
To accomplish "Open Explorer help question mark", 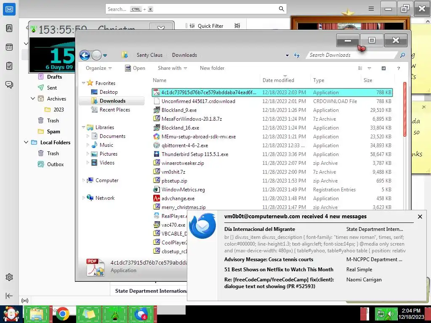I will [399, 68].
